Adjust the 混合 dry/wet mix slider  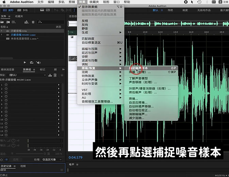click(30, 154)
